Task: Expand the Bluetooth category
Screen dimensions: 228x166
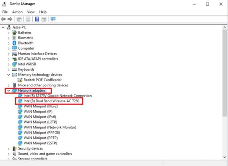Action: coord(9,43)
